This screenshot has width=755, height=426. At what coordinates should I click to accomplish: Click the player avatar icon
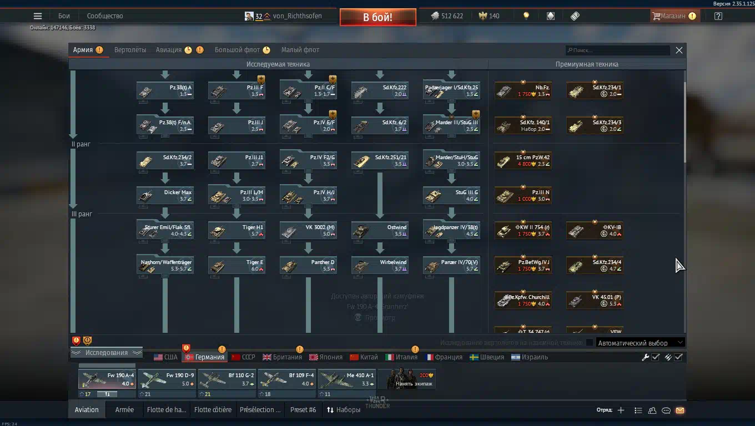(x=249, y=16)
